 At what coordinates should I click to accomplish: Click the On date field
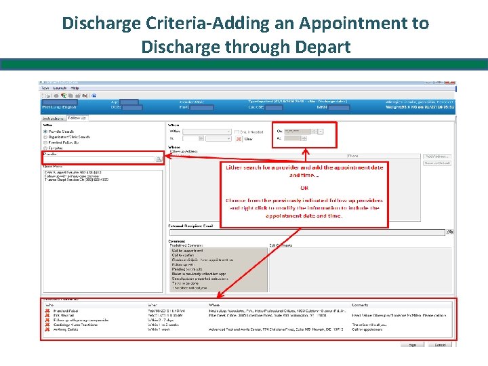click(298, 131)
